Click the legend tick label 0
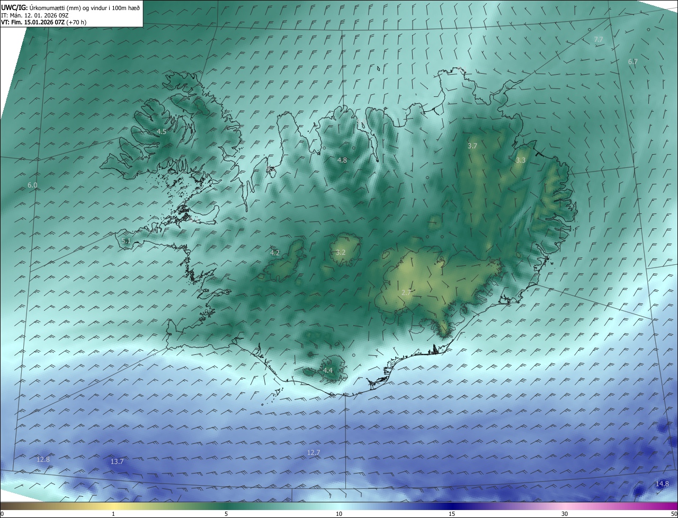678x518 pixels. point(2,514)
